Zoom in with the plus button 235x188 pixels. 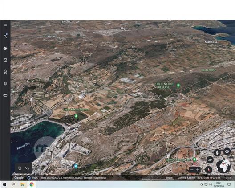(x=198, y=170)
